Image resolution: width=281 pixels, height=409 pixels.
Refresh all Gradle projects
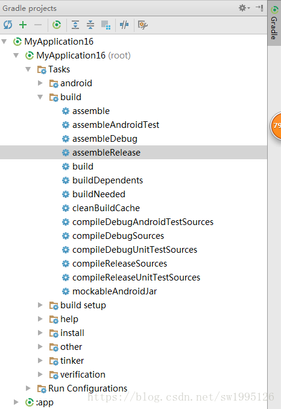coord(8,25)
